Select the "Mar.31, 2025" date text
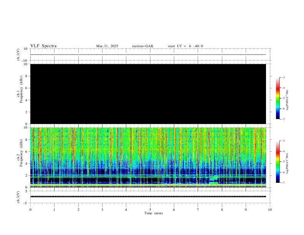Viewport: 304px width, 235px height. pyautogui.click(x=107, y=46)
